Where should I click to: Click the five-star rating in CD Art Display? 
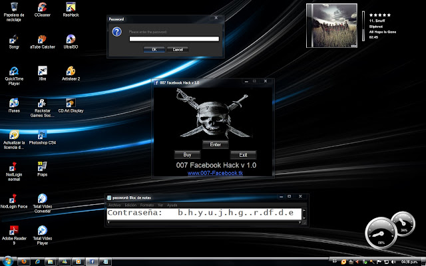(380, 15)
